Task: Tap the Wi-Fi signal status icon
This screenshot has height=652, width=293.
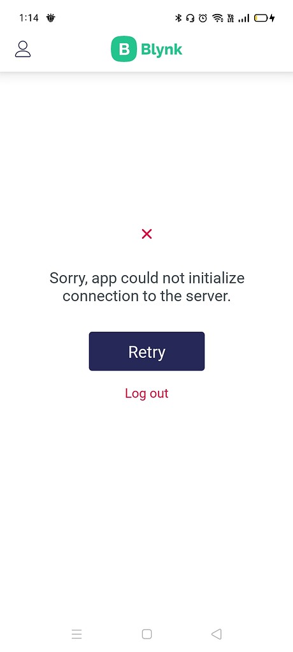Action: point(217,18)
